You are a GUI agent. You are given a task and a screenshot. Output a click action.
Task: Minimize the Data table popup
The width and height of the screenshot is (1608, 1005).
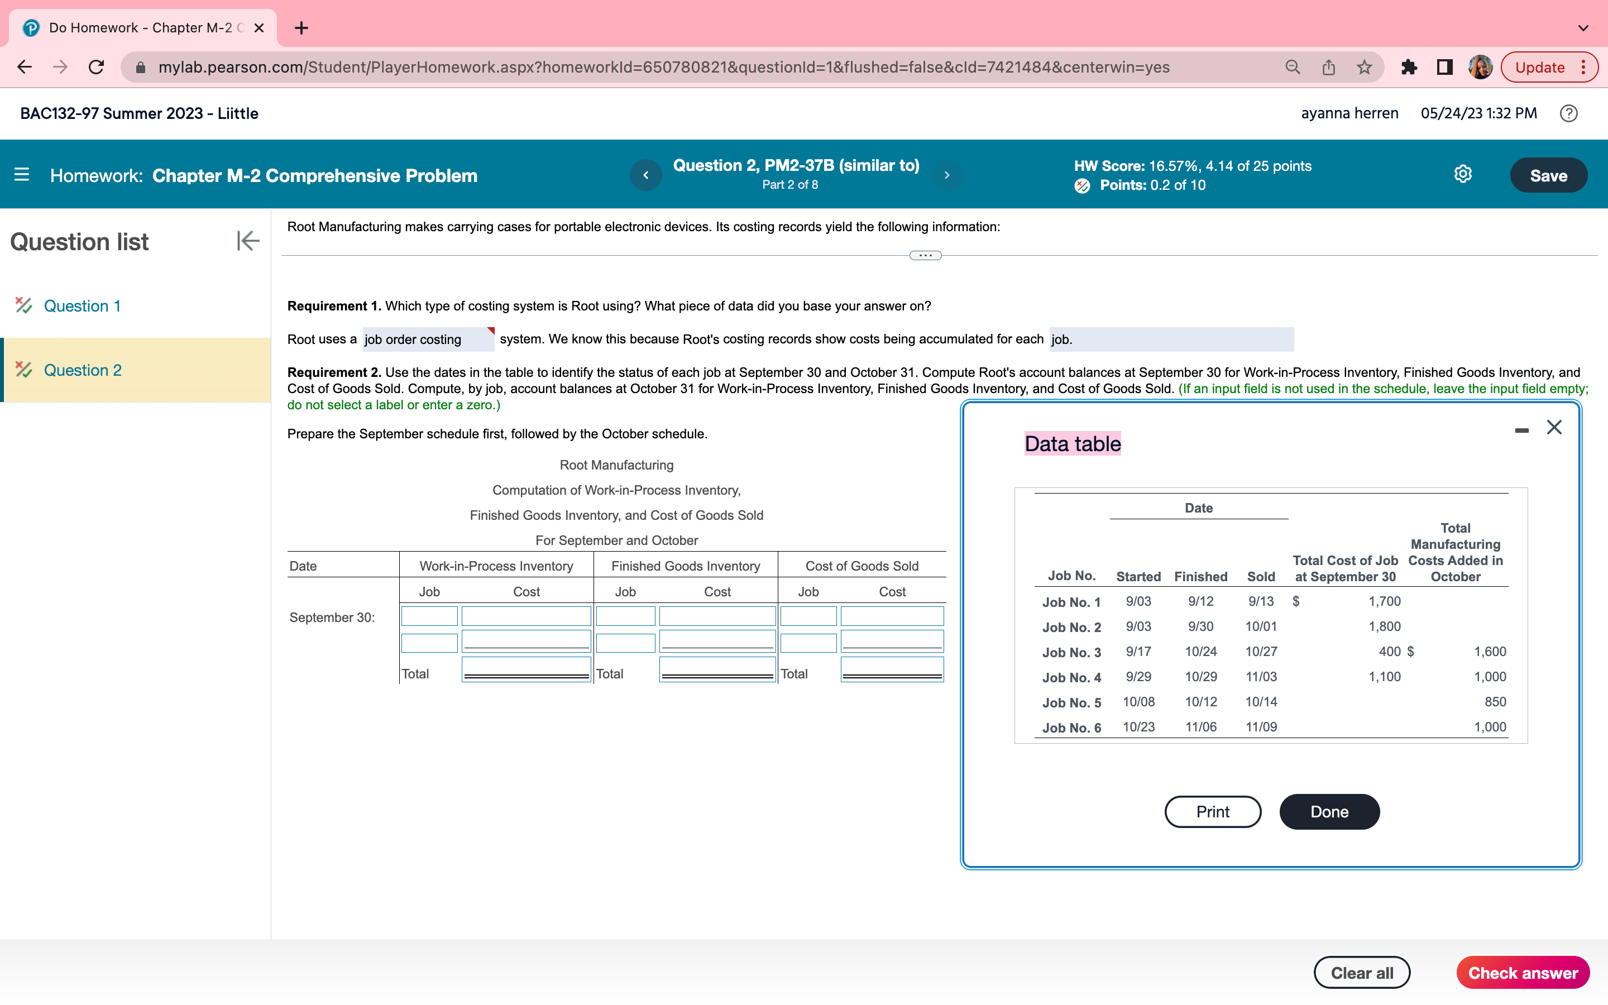1521,430
